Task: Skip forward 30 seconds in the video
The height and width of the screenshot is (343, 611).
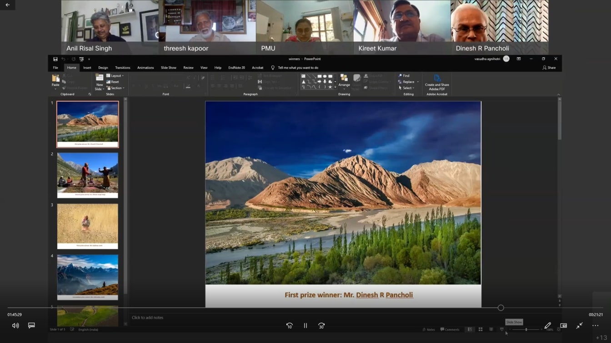Action: tap(321, 326)
